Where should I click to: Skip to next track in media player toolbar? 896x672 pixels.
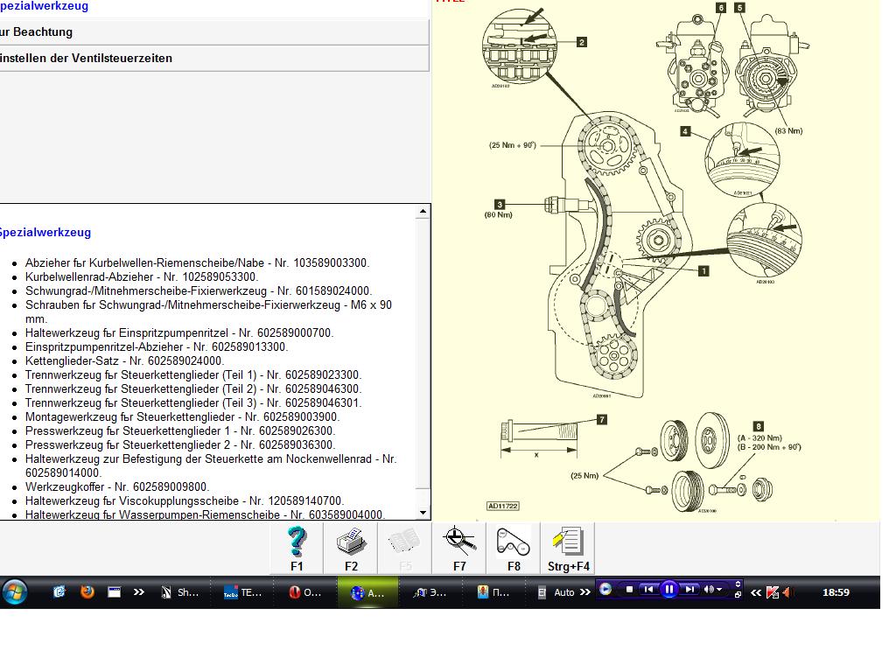coord(689,590)
